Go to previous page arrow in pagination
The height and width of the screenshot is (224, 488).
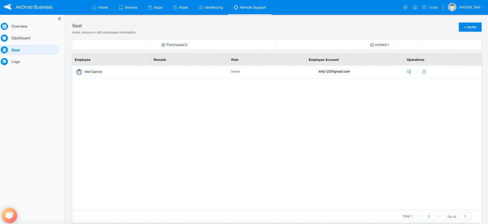pos(419,216)
